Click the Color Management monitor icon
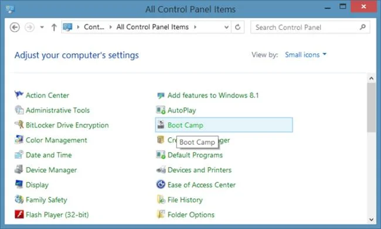This screenshot has width=381, height=229. (19, 140)
